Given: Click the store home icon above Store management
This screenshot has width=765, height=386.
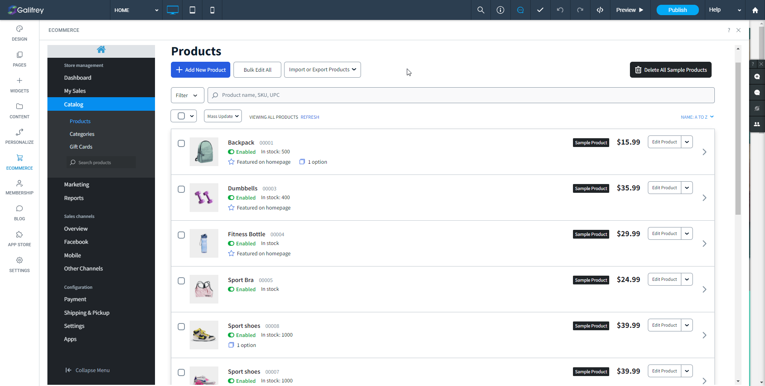Looking at the screenshot, I should 101,49.
